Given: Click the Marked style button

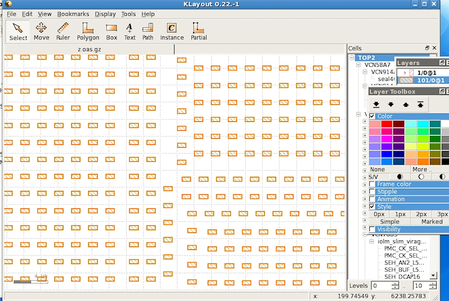Looking at the screenshot, I should click(432, 222).
